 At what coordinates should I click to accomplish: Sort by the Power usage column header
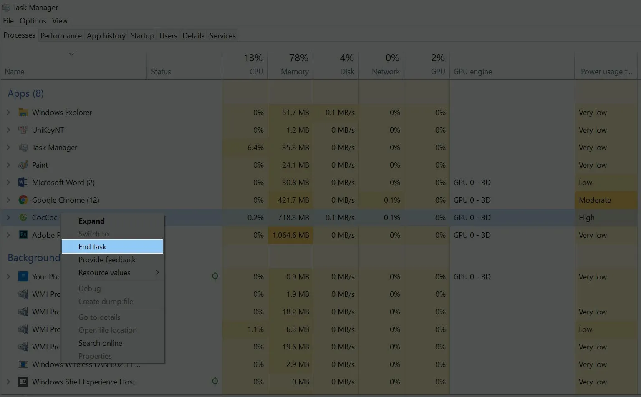coord(607,65)
